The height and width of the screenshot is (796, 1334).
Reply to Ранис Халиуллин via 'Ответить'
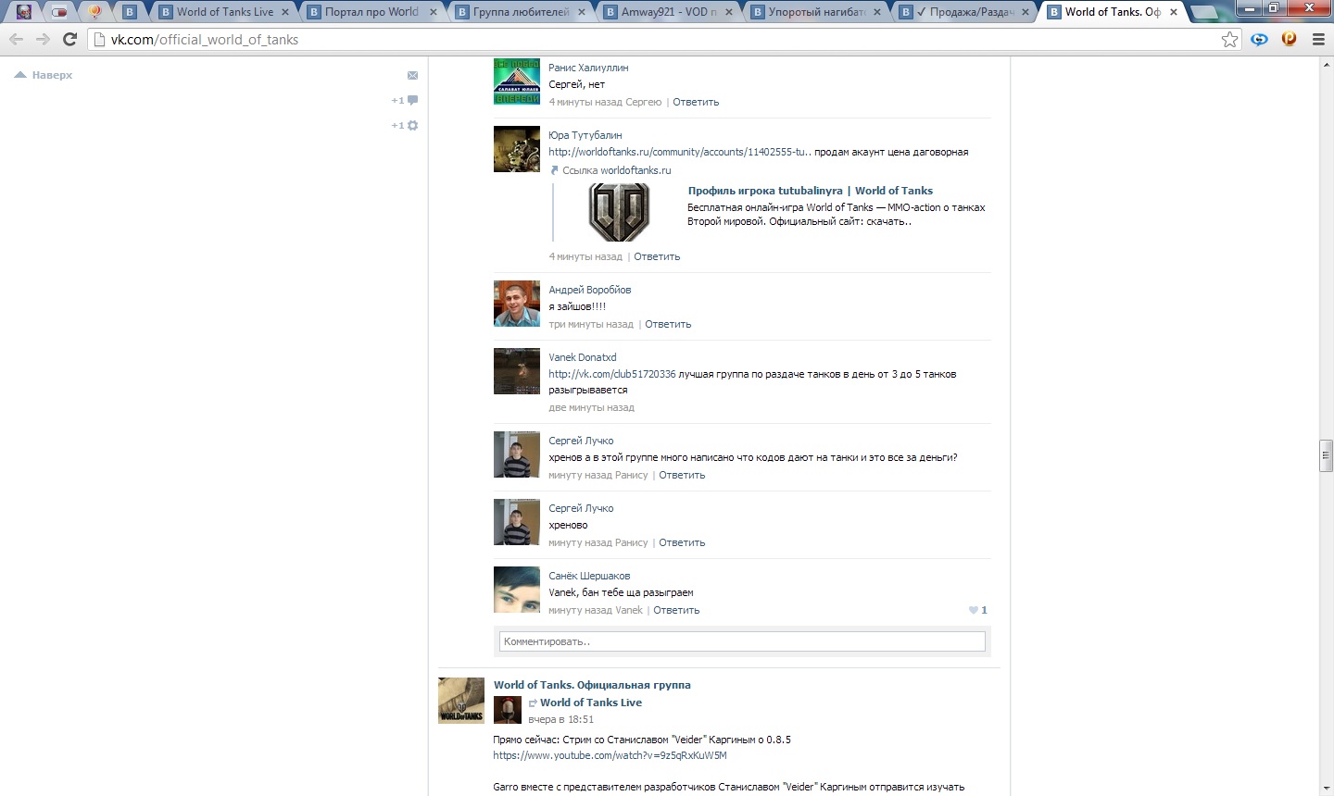pos(696,102)
